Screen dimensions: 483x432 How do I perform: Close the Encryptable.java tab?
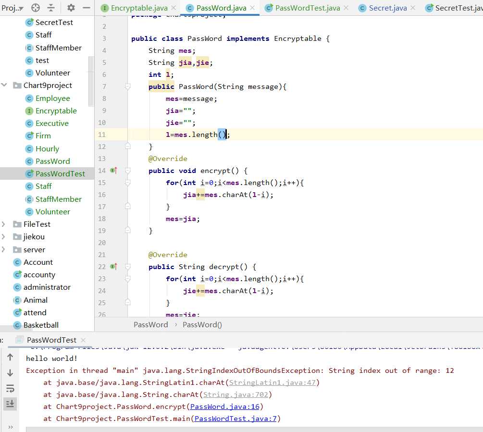[x=173, y=8]
